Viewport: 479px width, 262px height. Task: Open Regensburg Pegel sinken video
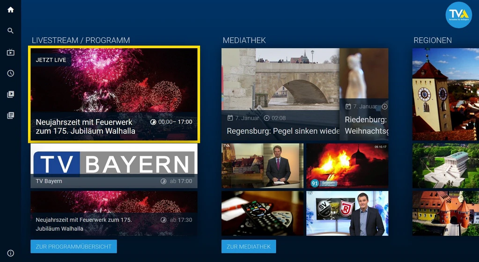tap(280, 94)
